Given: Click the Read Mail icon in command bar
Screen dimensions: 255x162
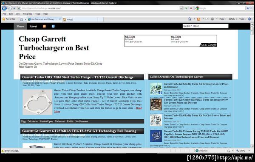Looking at the screenshot, I should (207, 19).
